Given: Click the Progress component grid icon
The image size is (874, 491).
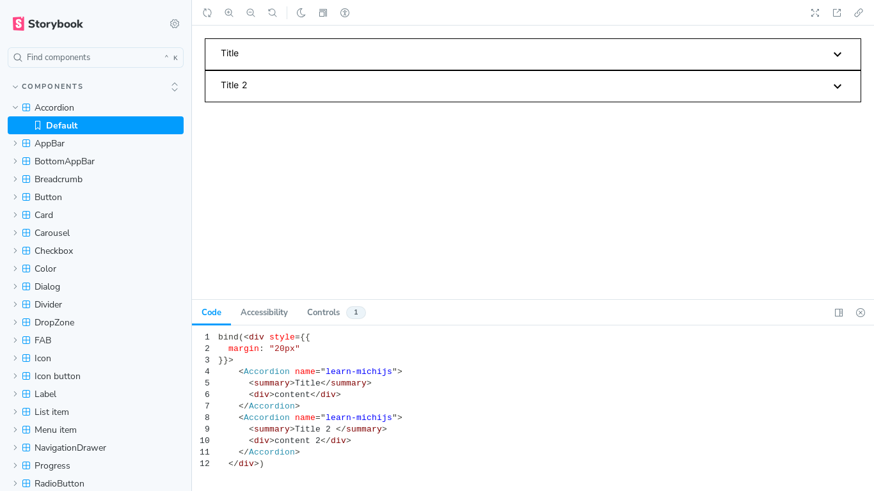Looking at the screenshot, I should pyautogui.click(x=26, y=465).
